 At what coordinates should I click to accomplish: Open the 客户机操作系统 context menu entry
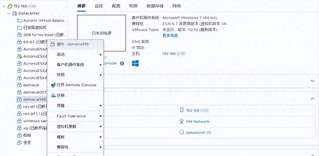click(75, 65)
